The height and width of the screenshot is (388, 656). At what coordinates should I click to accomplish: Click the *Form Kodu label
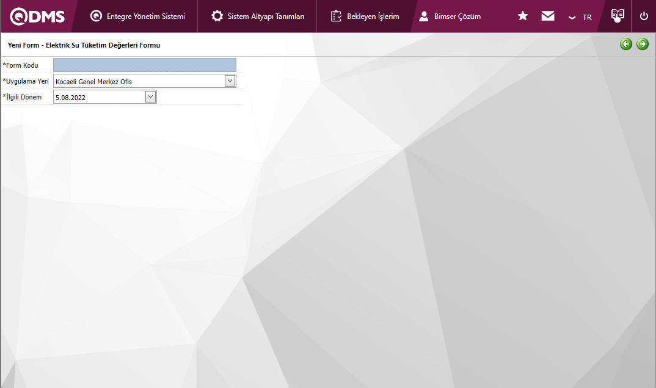pyautogui.click(x=21, y=65)
